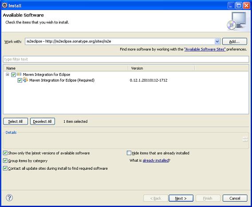Open the Available Software Sites link
252x207 pixels.
(205, 49)
